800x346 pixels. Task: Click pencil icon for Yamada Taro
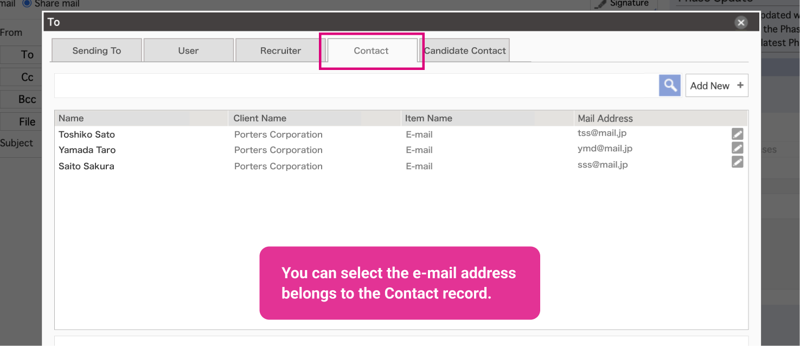tap(737, 148)
